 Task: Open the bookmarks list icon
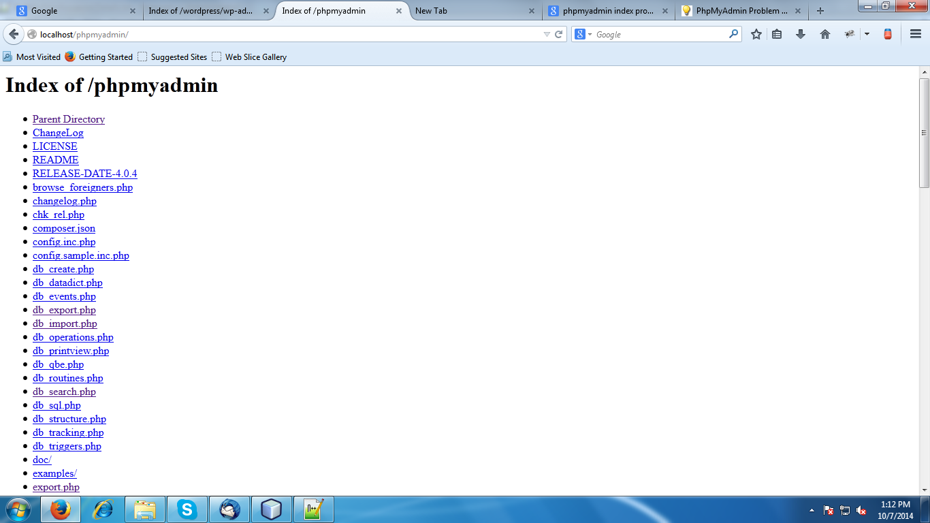(x=777, y=34)
